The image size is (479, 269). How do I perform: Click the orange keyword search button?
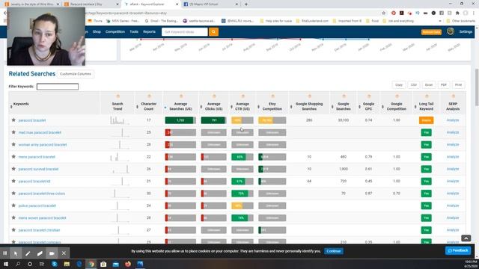(x=213, y=31)
